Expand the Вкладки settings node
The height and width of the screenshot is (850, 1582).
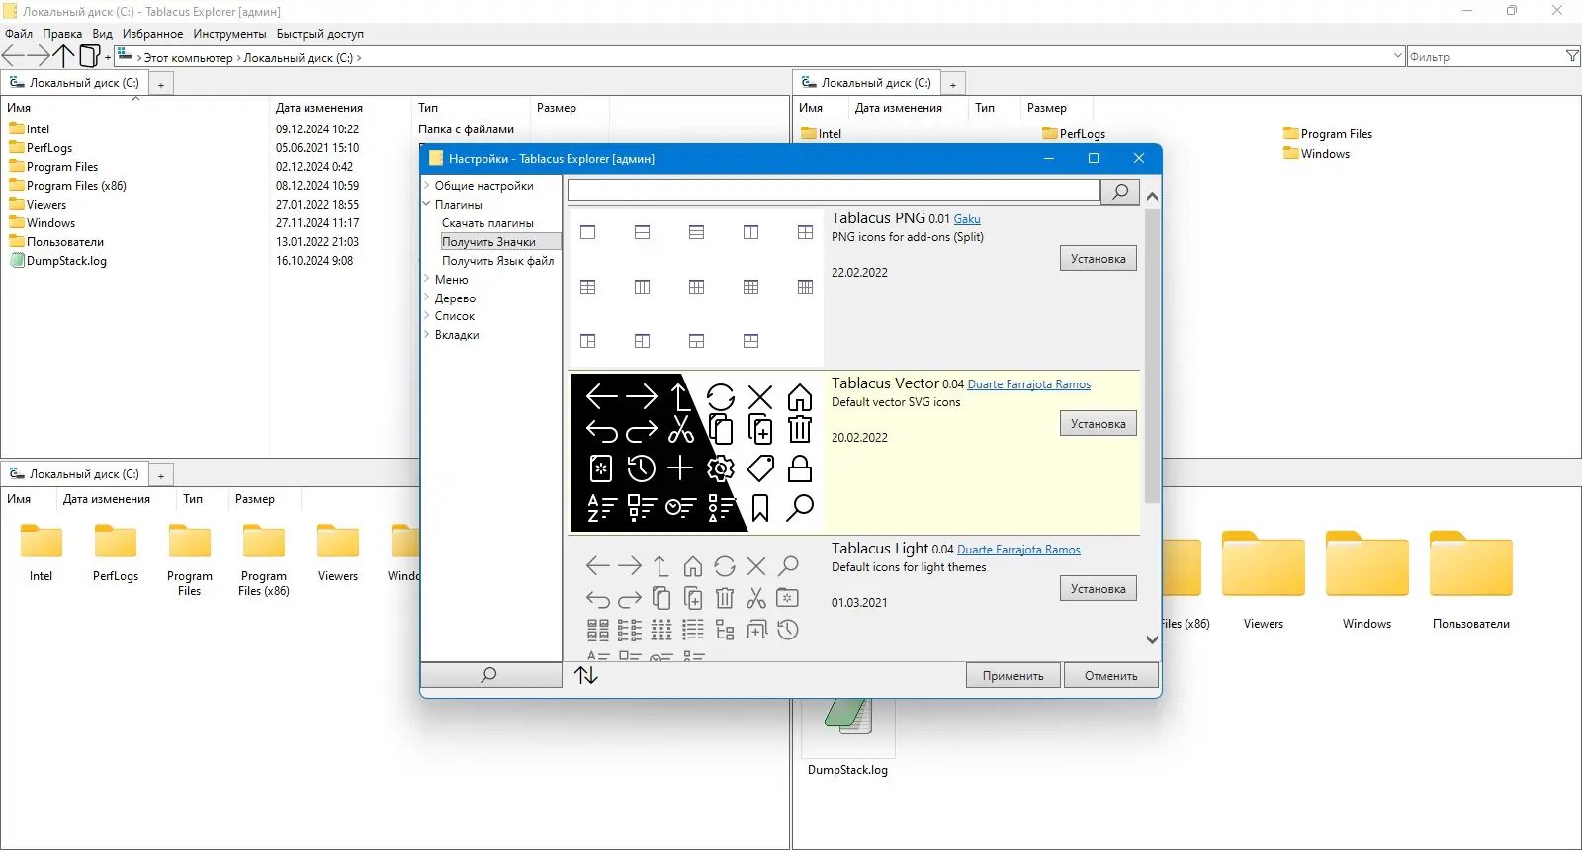coord(427,335)
